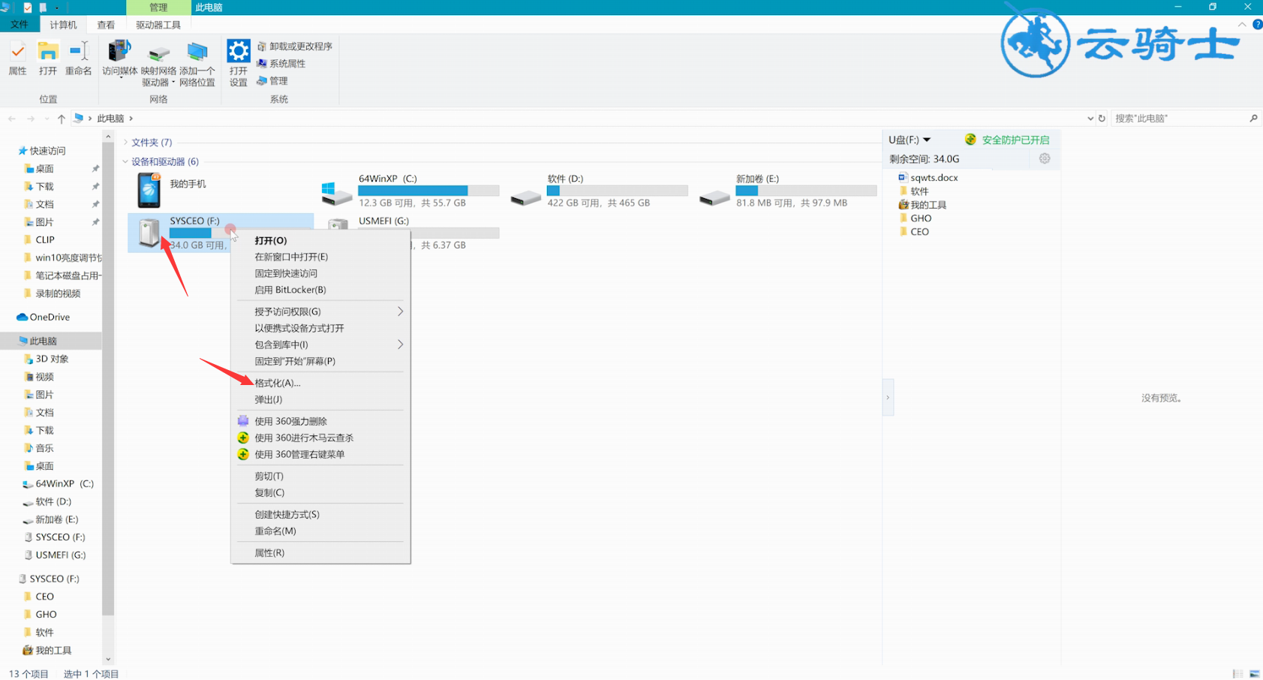Click 此电脑 breadcrumb in address bar

click(110, 119)
